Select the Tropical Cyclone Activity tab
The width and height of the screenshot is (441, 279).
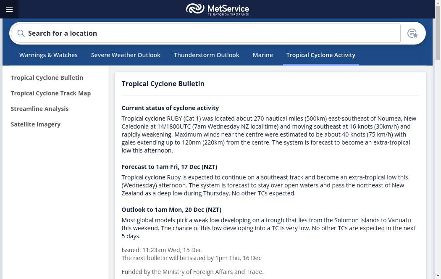tap(320, 55)
